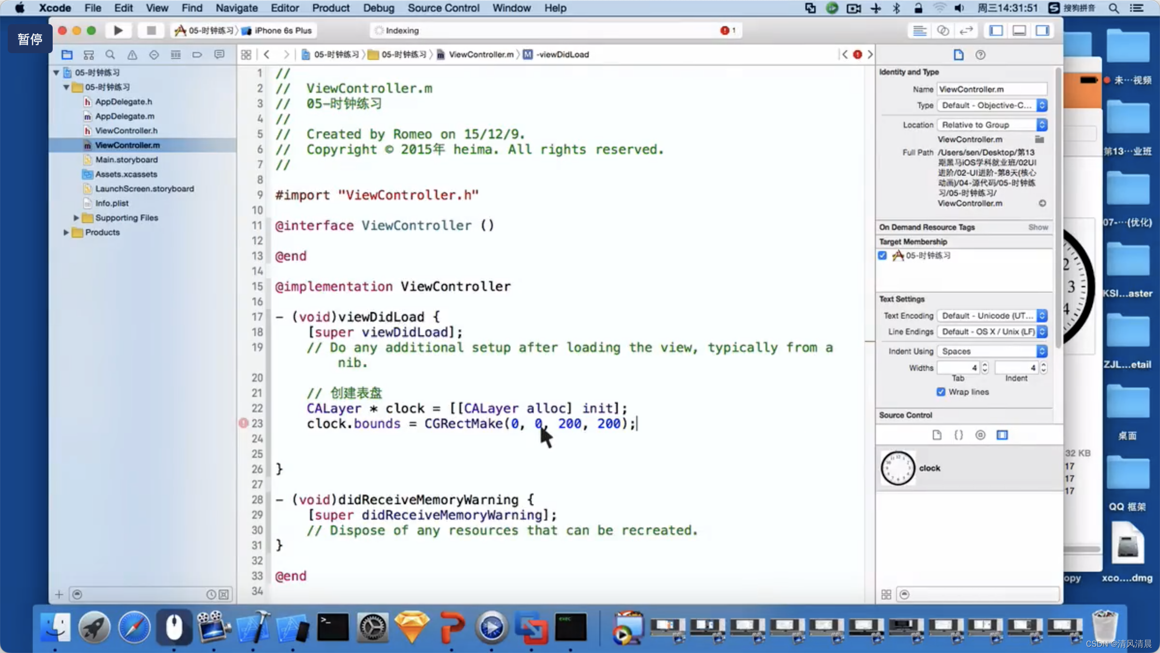The image size is (1160, 653).
Task: Click the issue navigator error icon
Action: coord(131,54)
